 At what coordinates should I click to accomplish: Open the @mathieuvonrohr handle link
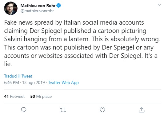(x=37, y=11)
